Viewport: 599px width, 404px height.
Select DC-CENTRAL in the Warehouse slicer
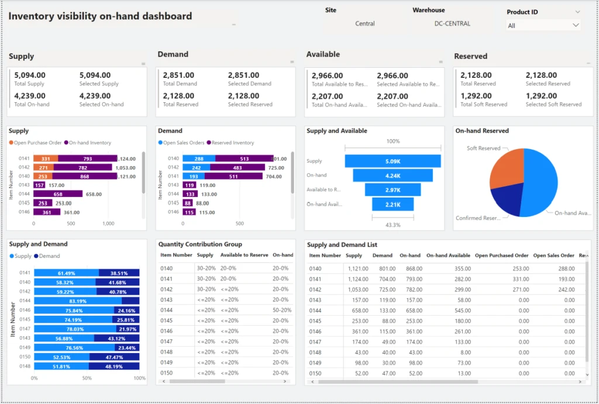[x=452, y=23]
